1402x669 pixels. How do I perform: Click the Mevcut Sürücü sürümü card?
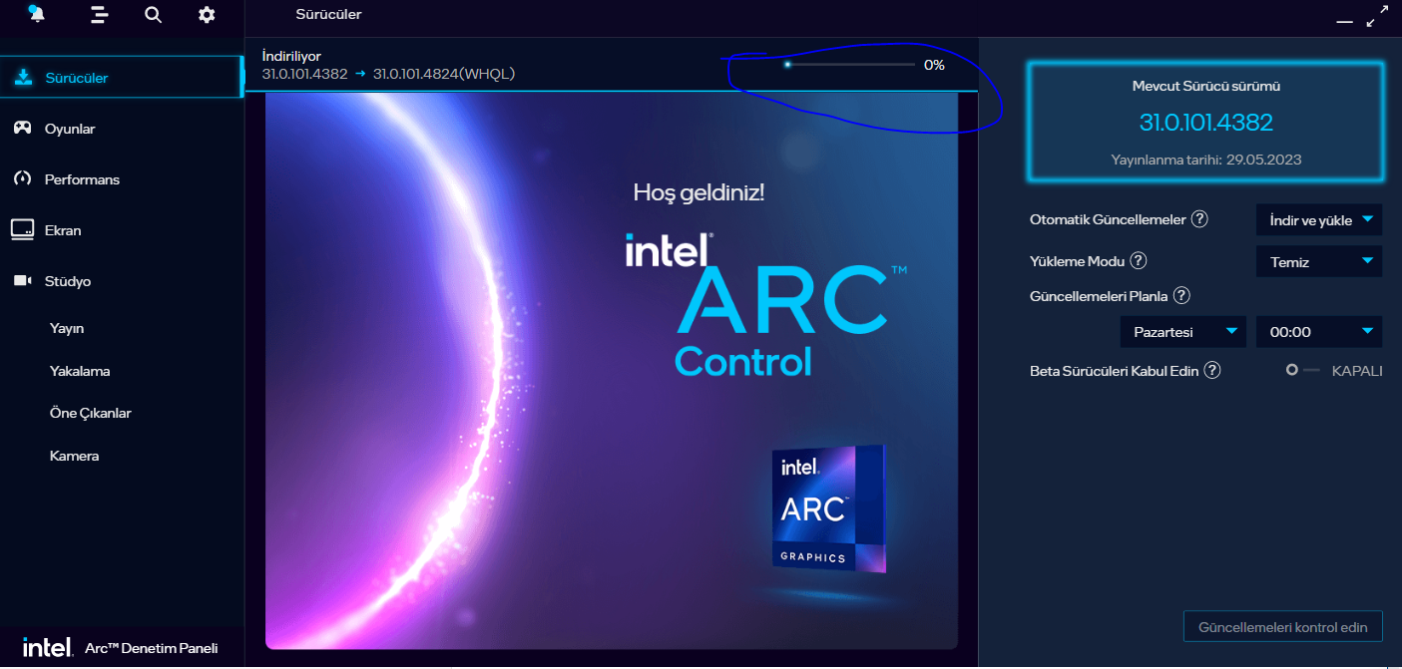click(x=1206, y=123)
